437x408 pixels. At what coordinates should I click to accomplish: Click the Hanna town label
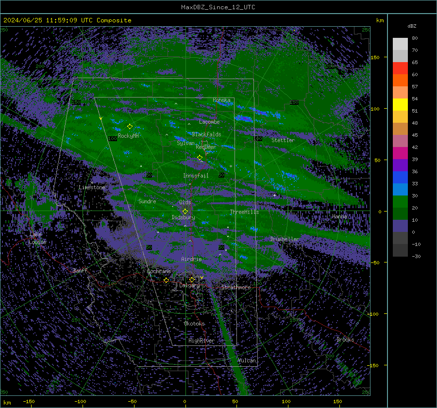(x=339, y=216)
